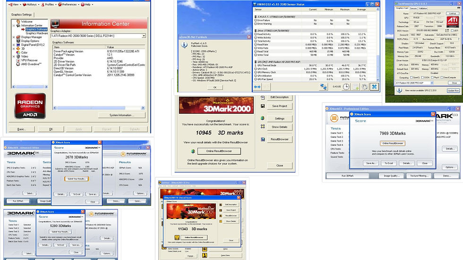Toggle the UEFI checkbox in GPU-Z
The image size is (463, 260).
click(x=453, y=31)
